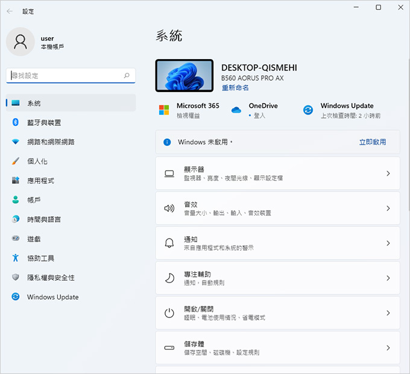This screenshot has height=374, width=410.
Task: Click the sidebar Windows Update sync icon
Action: (16, 297)
